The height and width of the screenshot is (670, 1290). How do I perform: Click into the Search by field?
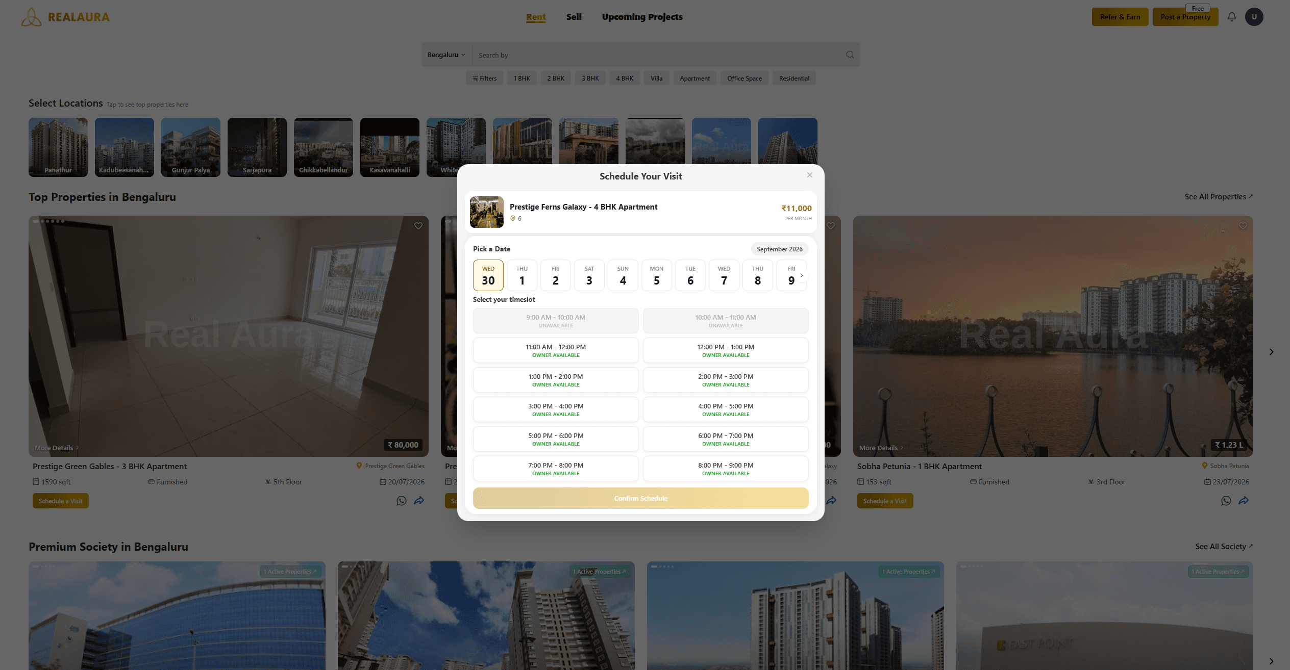658,55
